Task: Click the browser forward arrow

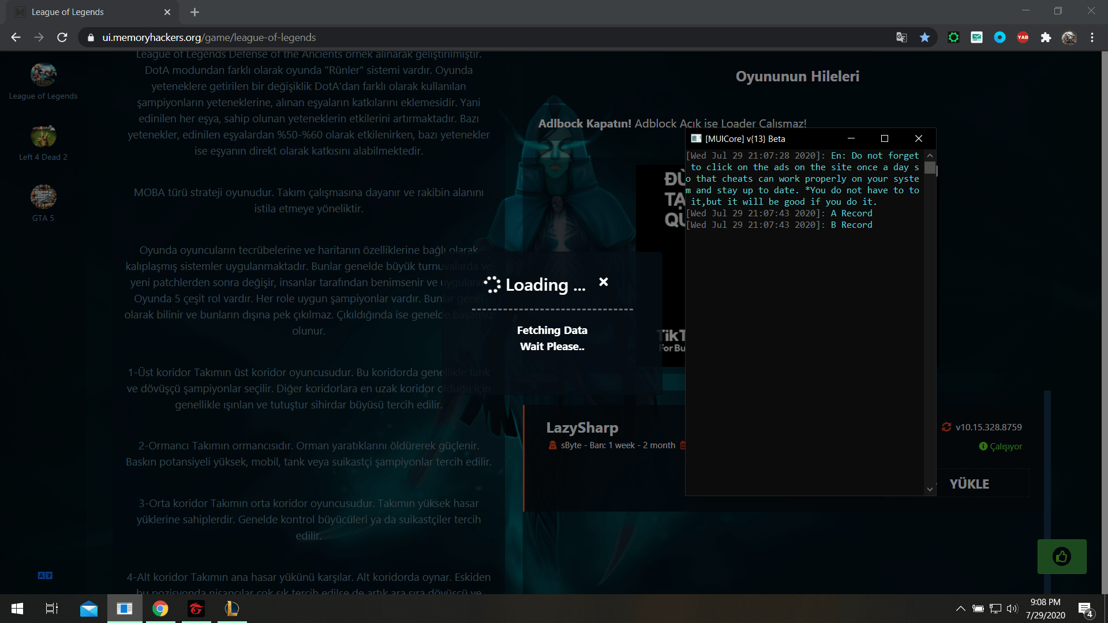Action: [39, 37]
